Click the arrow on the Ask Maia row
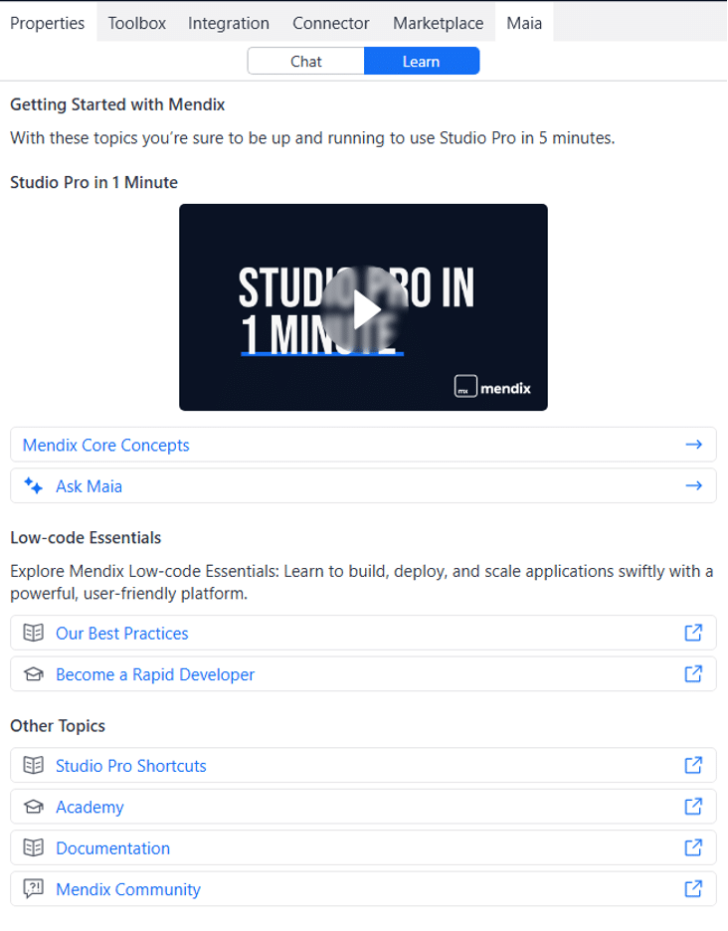Viewport: 728px width, 931px height. (694, 486)
